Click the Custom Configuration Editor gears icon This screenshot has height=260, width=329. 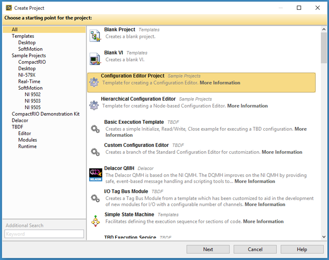click(x=95, y=152)
